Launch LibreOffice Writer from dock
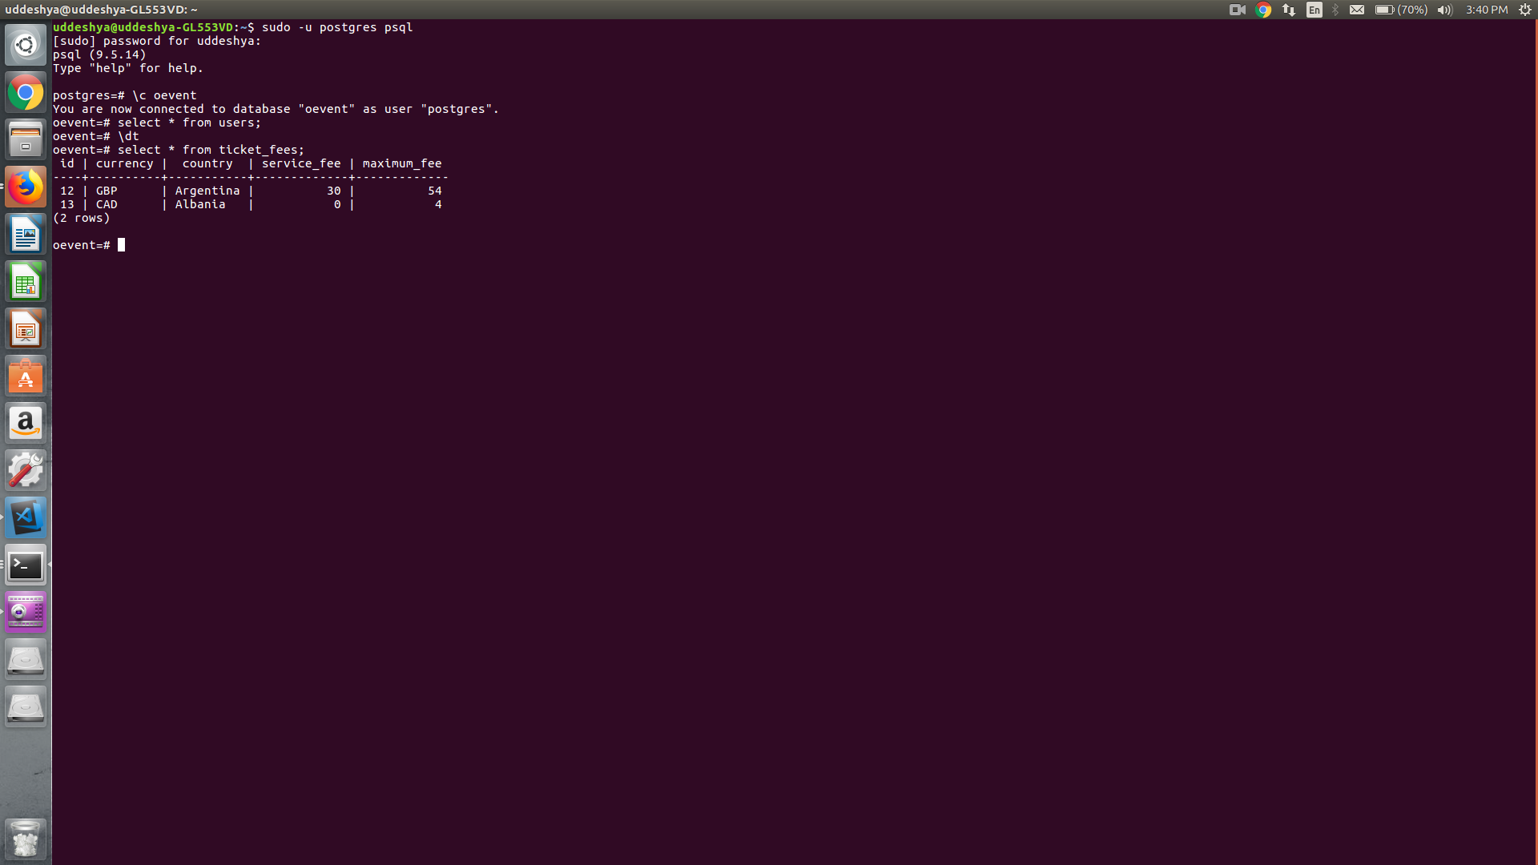 26,235
